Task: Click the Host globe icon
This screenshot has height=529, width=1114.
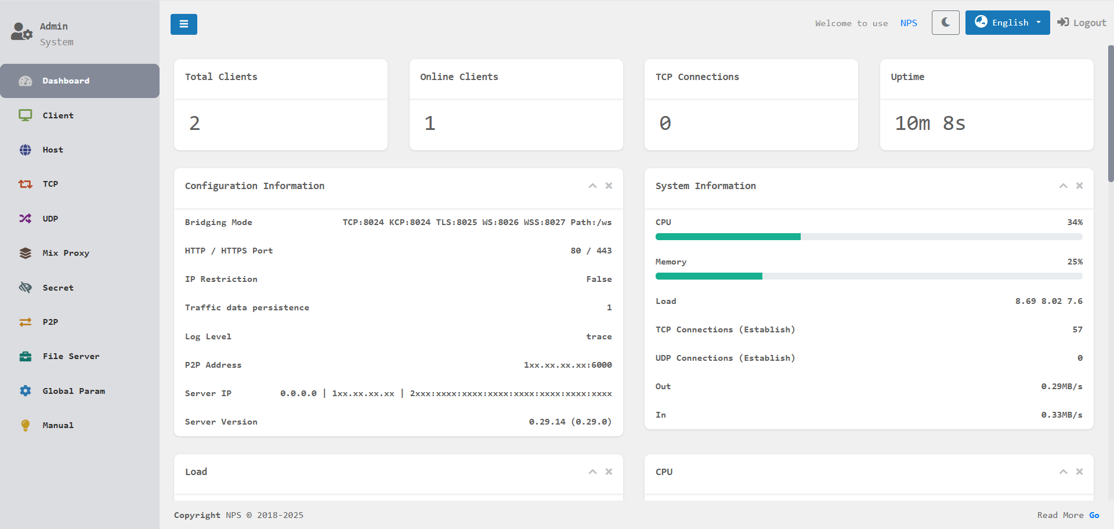Action: (x=25, y=150)
